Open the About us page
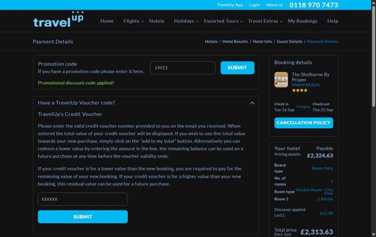Screen dimensions: 376x237 coord(274,5)
